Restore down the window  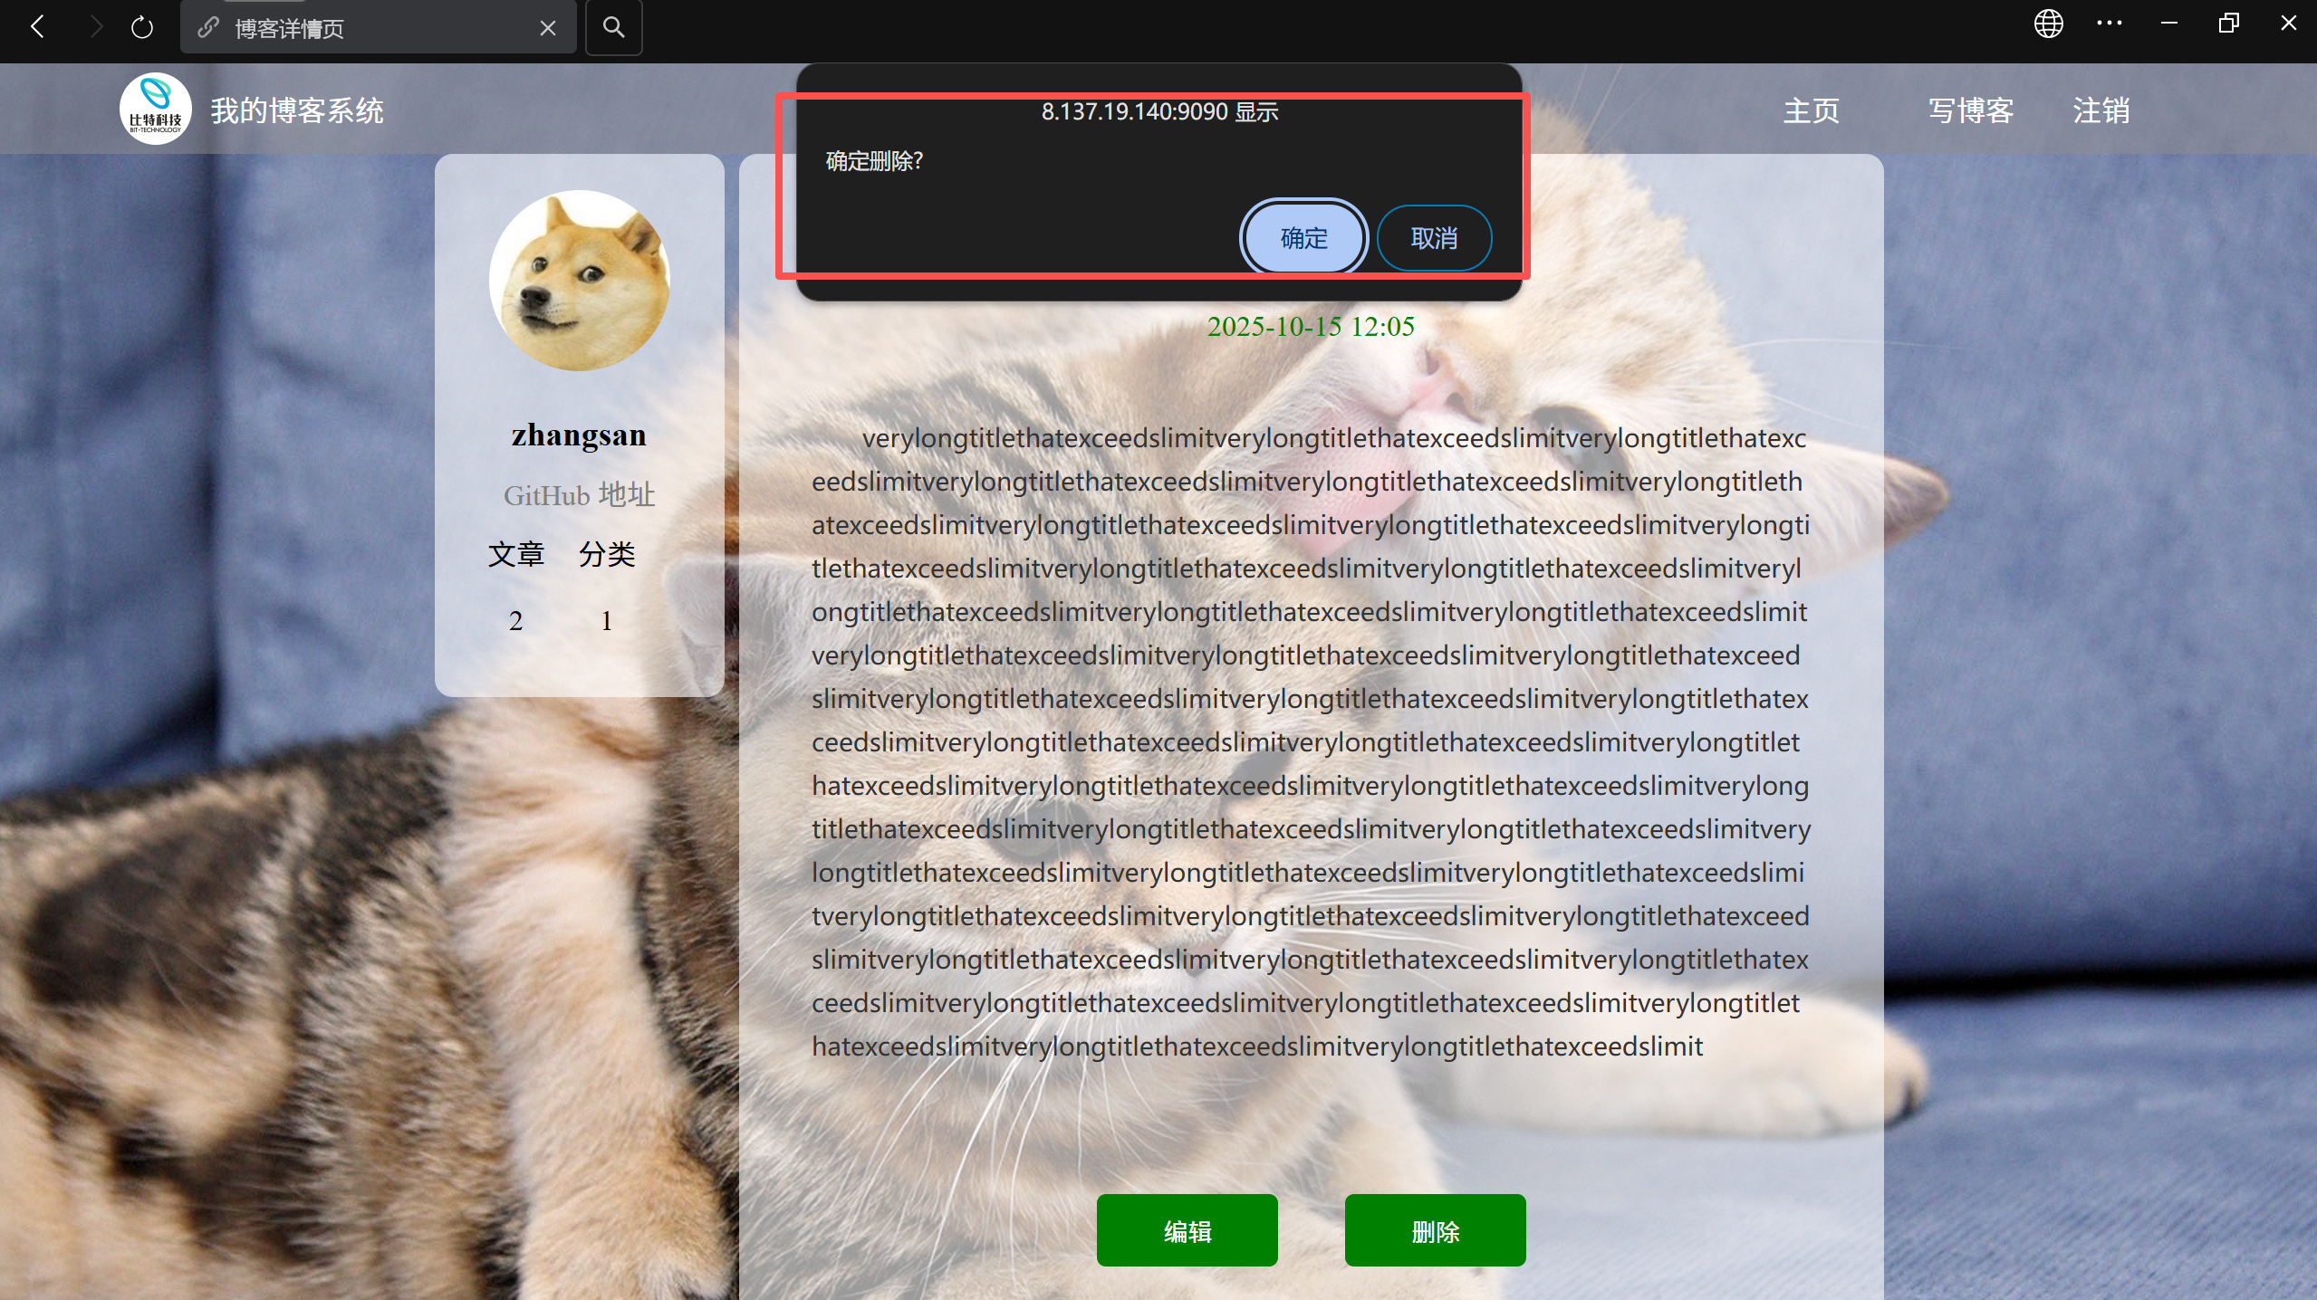point(2228,24)
